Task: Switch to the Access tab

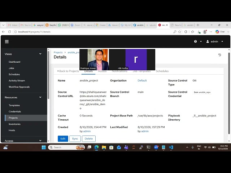Action: [102, 71]
